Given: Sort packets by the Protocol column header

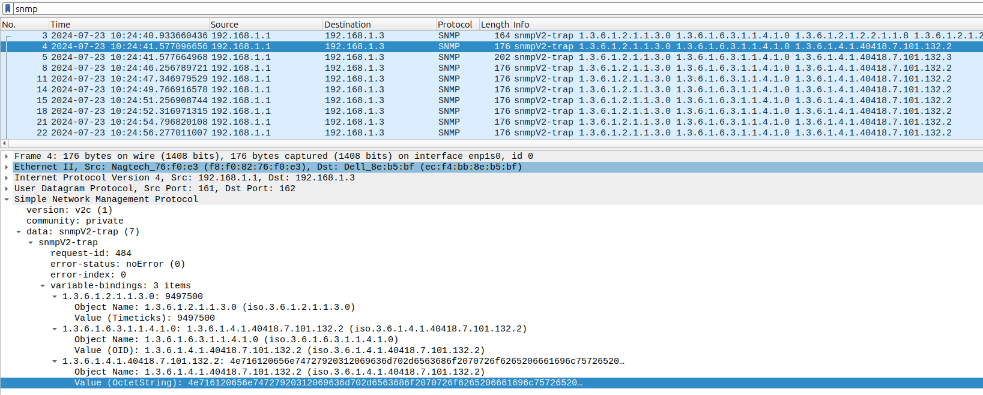Looking at the screenshot, I should click(x=457, y=25).
